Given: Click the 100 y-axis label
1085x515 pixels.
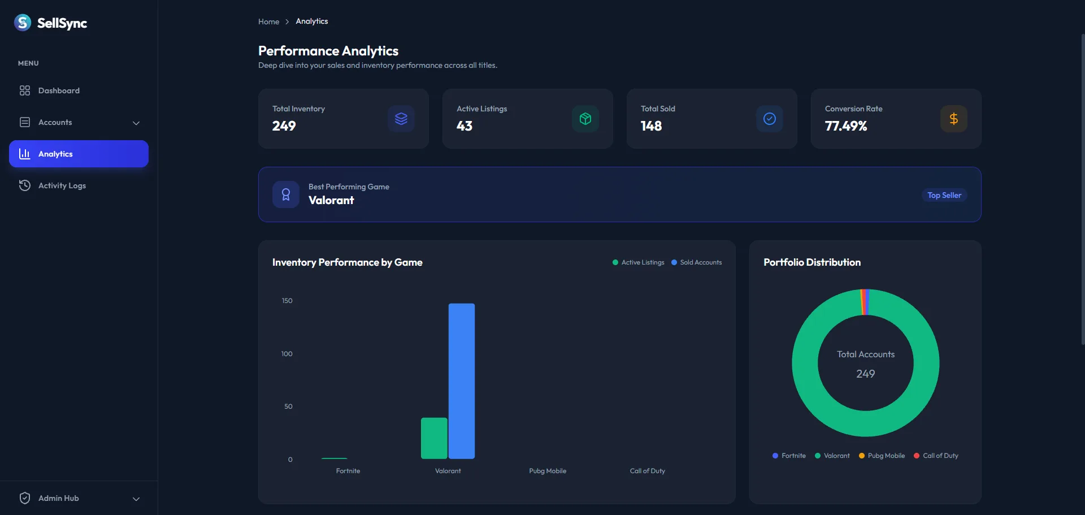Looking at the screenshot, I should click(287, 354).
